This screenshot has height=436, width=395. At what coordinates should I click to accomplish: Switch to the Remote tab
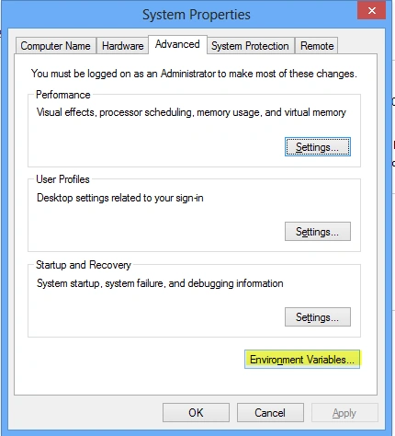click(317, 46)
